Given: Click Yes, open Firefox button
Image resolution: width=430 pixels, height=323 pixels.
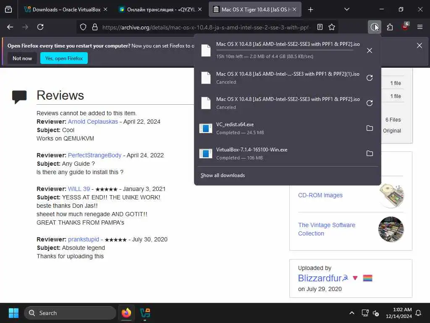Looking at the screenshot, I should coord(64,58).
